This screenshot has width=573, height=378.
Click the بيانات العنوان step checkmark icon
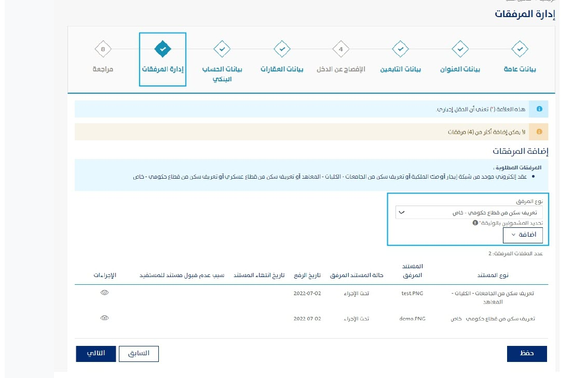coord(460,49)
